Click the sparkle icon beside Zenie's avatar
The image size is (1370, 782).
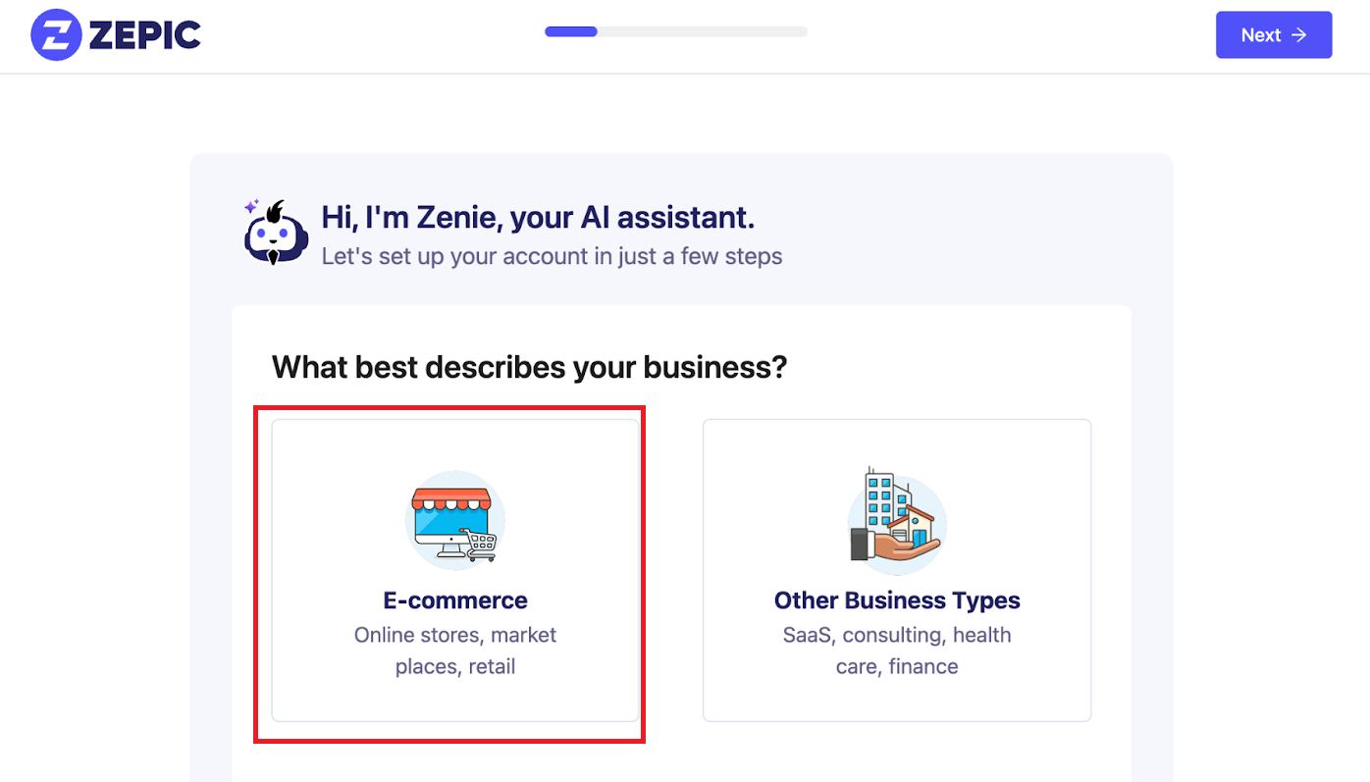251,207
